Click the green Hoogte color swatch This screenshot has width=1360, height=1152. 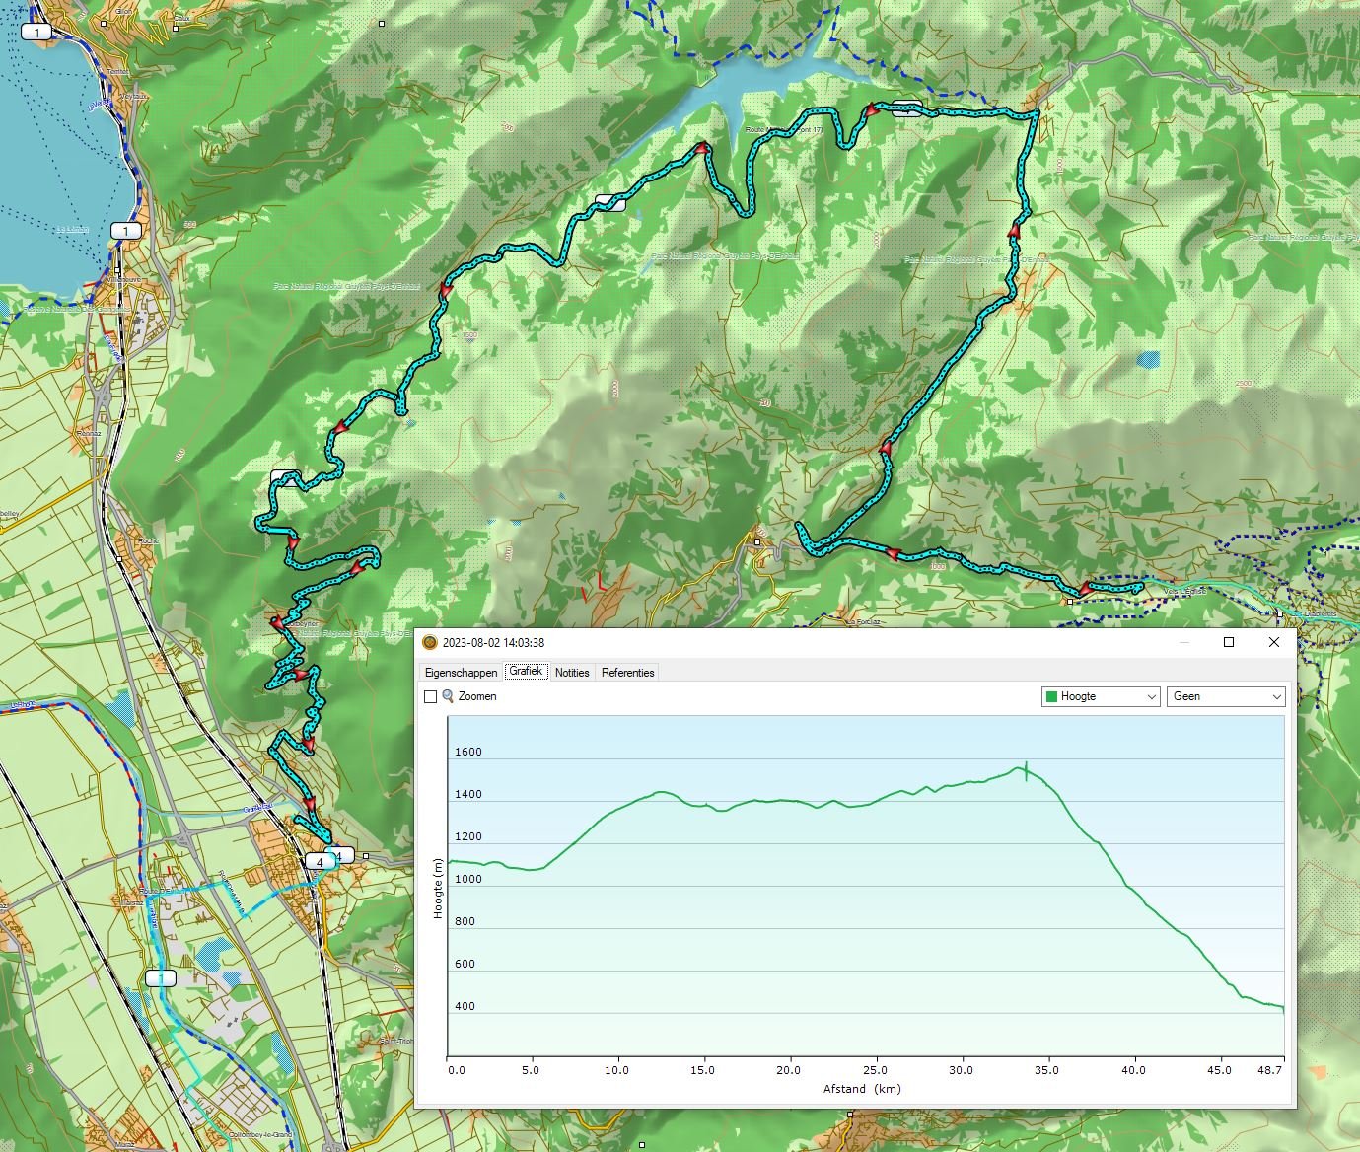click(1051, 696)
